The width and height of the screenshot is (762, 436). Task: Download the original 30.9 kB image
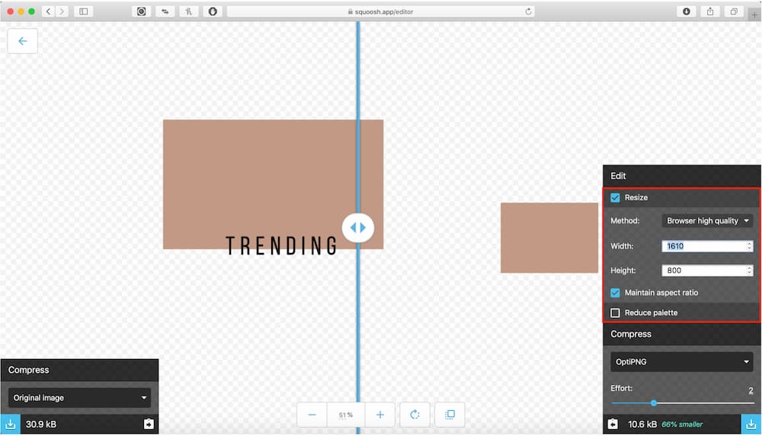[10, 424]
